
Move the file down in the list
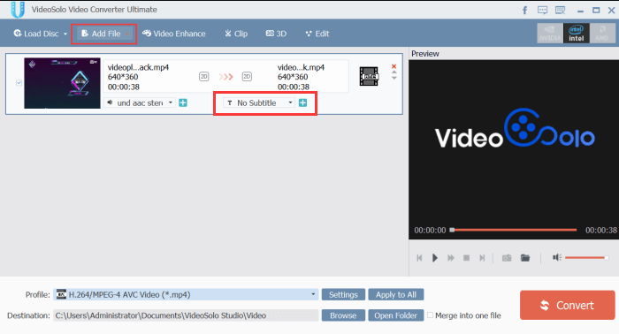point(394,78)
